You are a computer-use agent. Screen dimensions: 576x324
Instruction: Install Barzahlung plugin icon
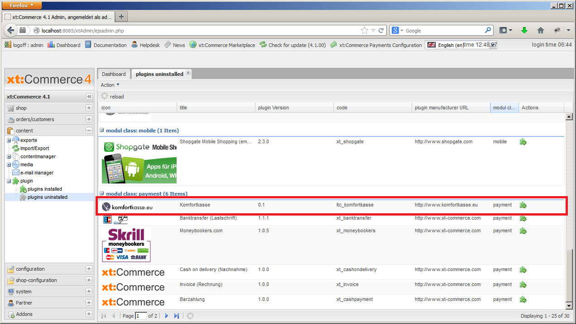click(523, 300)
